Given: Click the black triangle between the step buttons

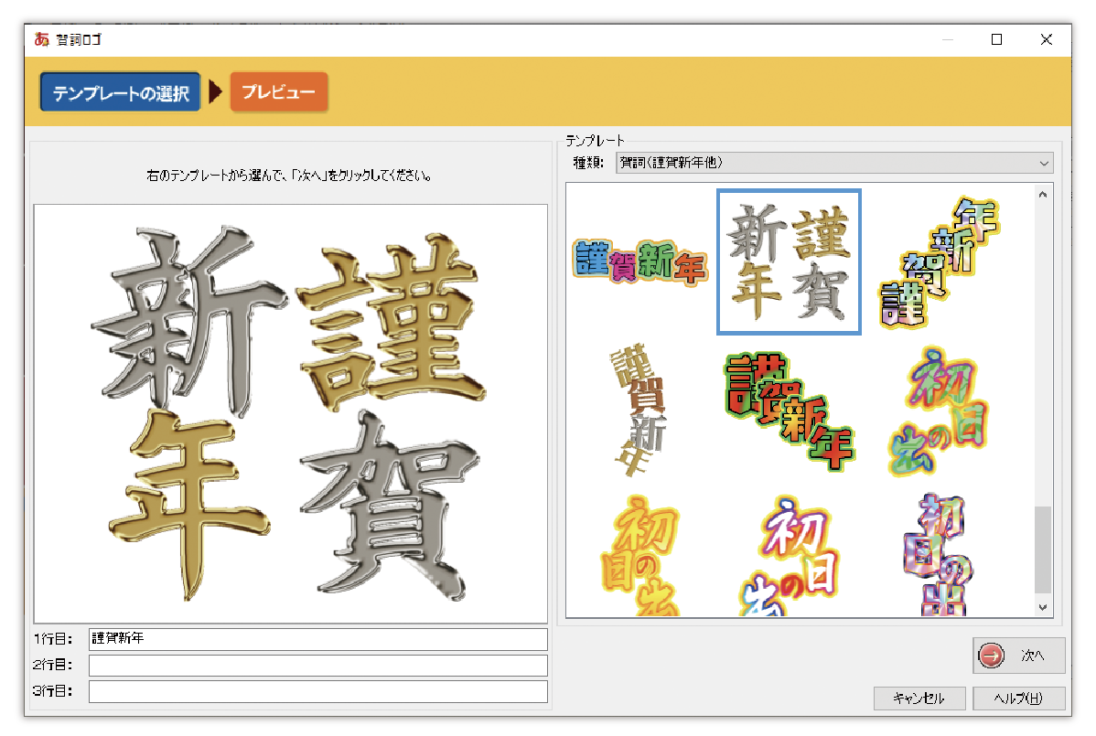Looking at the screenshot, I should 212,91.
